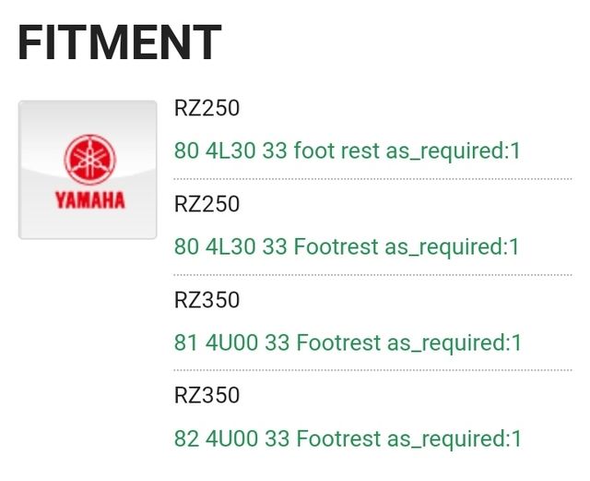
Task: Click the Yamaha tuning fork emblem
Action: click(x=88, y=158)
